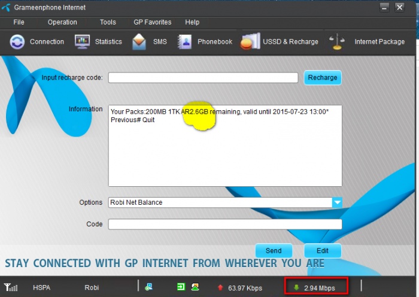Open the GP Favorites menu
This screenshot has height=297, width=419.
tap(153, 22)
